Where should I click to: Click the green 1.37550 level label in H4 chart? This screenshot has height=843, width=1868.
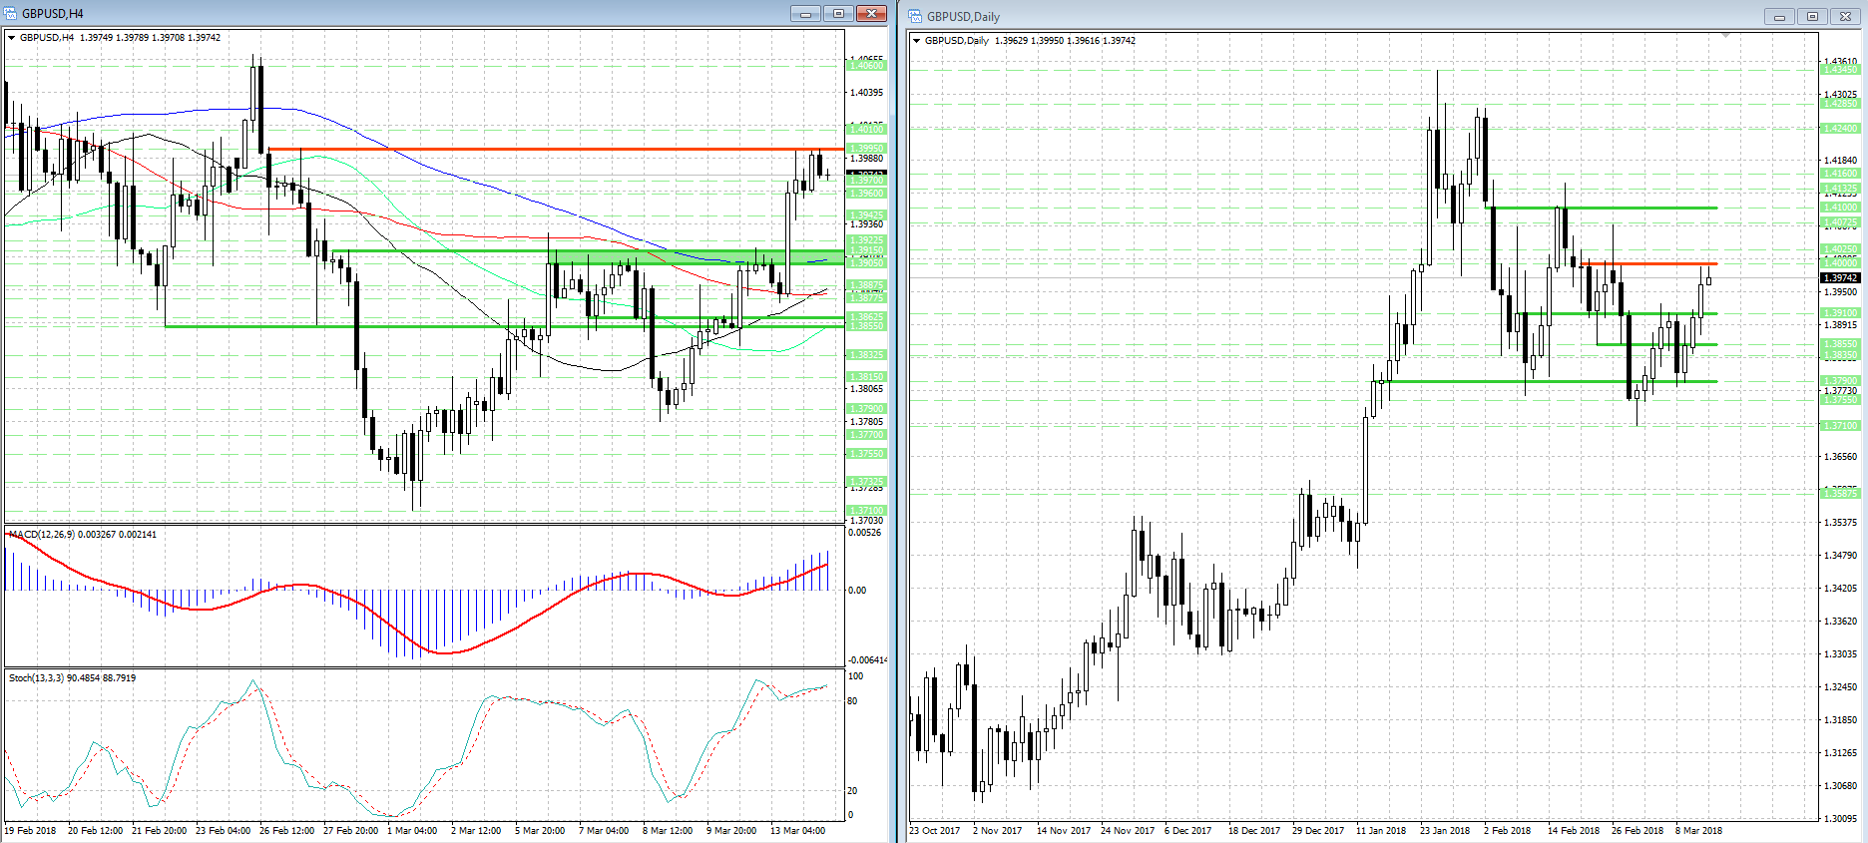(x=866, y=453)
